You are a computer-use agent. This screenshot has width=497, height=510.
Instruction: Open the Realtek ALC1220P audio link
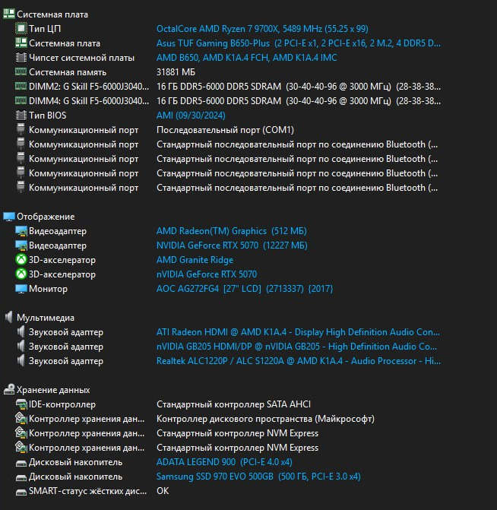click(298, 361)
